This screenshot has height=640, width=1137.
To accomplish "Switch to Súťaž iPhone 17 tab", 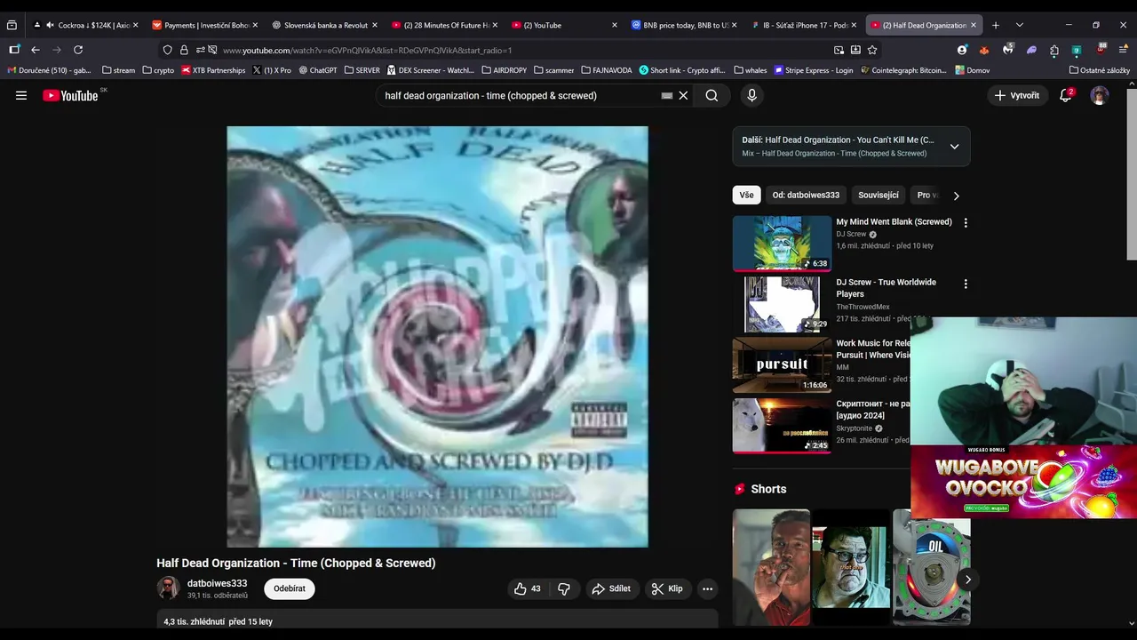I will [804, 25].
